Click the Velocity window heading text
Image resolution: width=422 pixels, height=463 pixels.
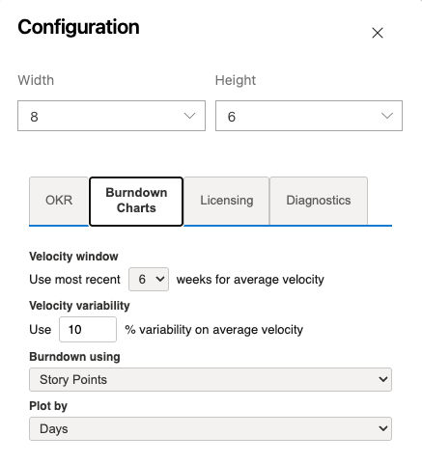coord(73,257)
